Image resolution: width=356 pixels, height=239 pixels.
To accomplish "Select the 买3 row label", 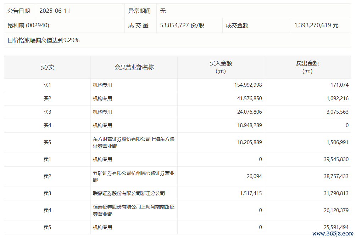I will point(47,112).
